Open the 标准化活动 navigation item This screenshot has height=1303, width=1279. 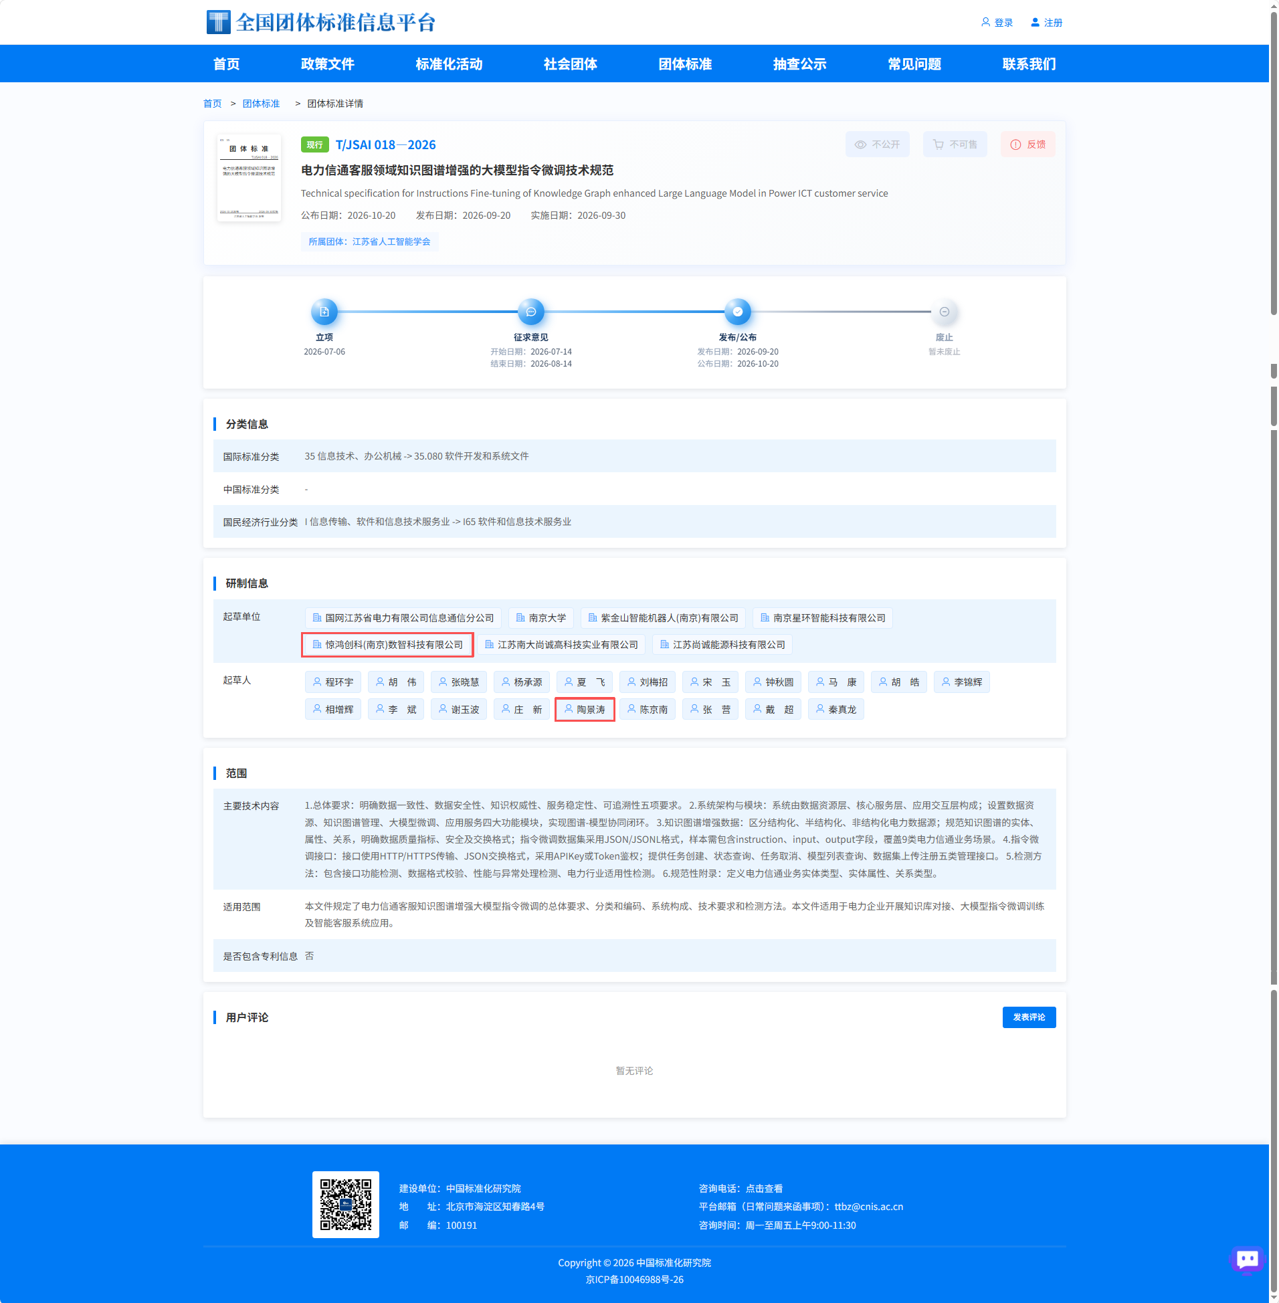pyautogui.click(x=450, y=64)
